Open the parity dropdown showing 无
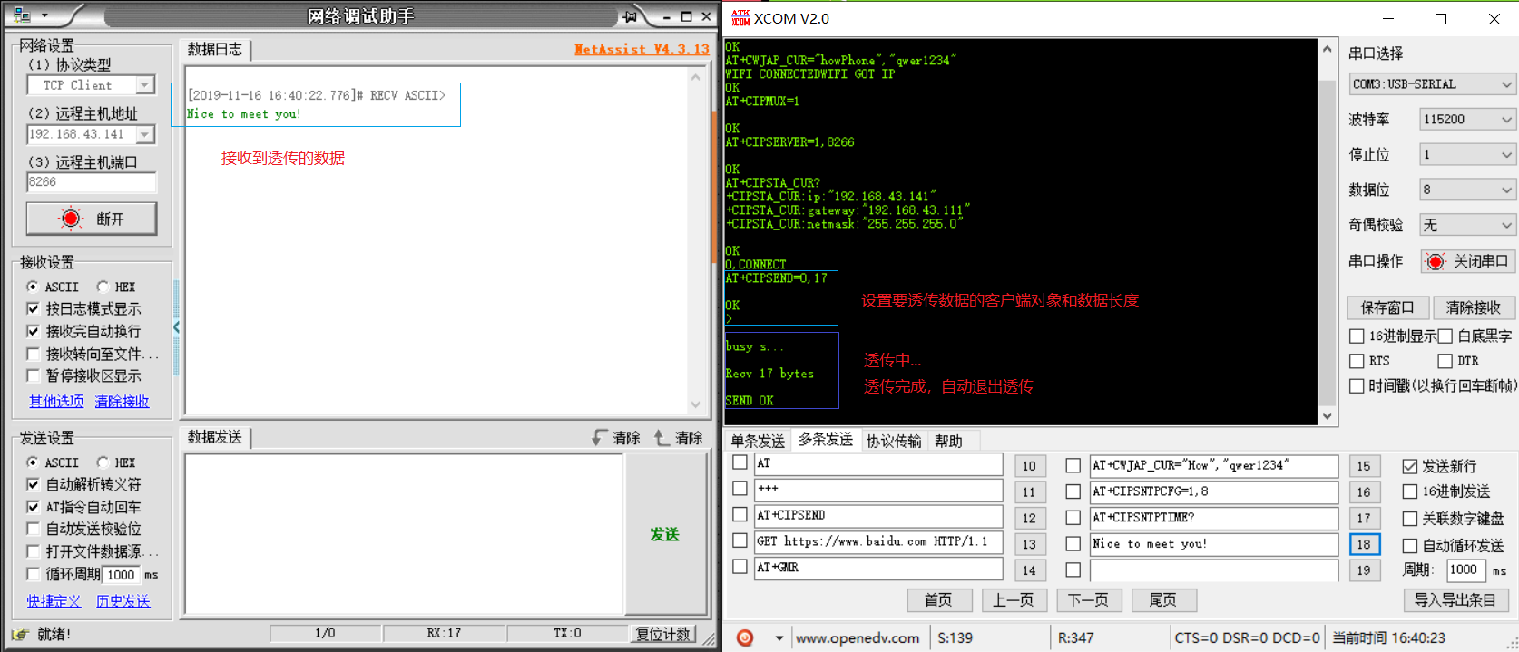1519x652 pixels. tap(1505, 226)
